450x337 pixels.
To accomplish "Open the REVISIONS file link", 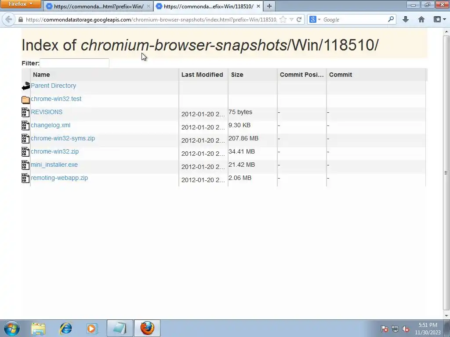I will pos(47,112).
